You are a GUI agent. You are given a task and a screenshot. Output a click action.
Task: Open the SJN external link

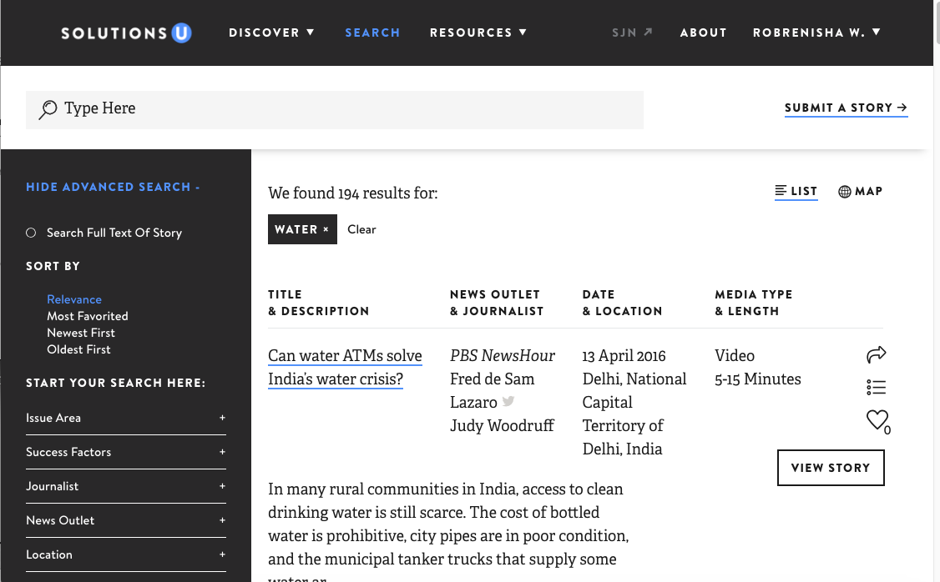click(632, 33)
